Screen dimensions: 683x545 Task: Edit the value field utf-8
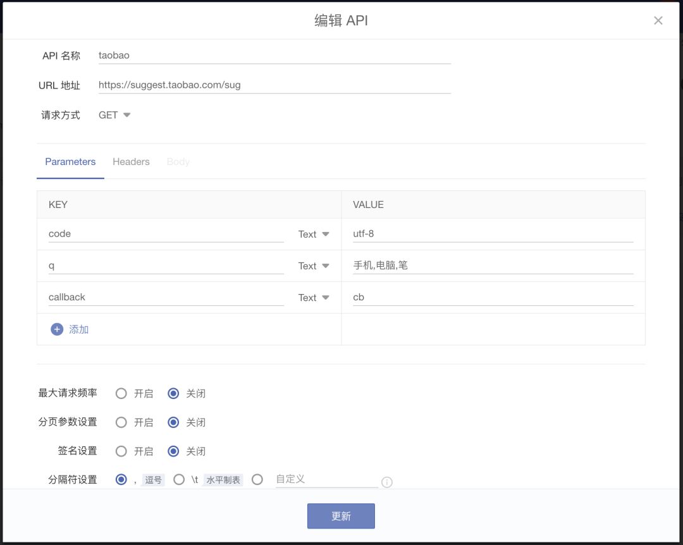coord(493,234)
